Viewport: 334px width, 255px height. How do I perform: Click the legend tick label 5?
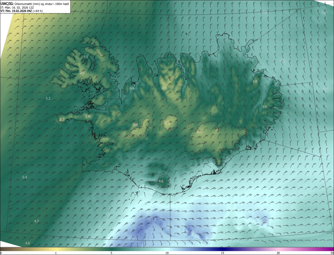[111, 253]
